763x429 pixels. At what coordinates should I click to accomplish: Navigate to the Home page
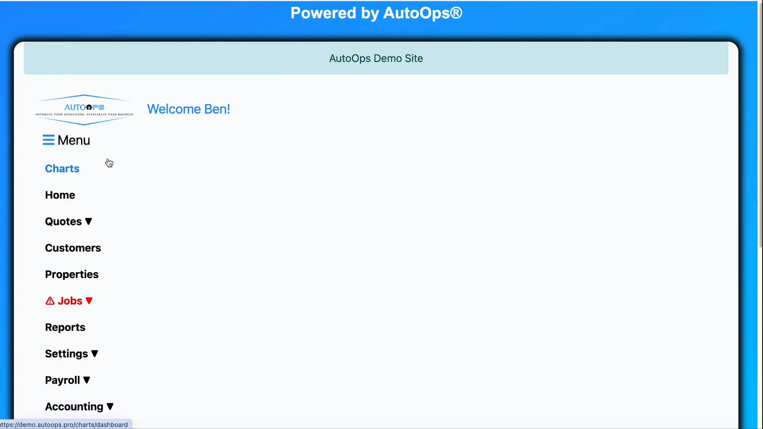pyautogui.click(x=60, y=195)
